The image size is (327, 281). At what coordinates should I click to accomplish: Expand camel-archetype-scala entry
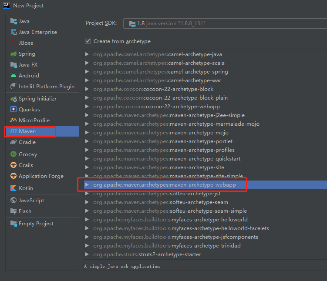(87, 63)
